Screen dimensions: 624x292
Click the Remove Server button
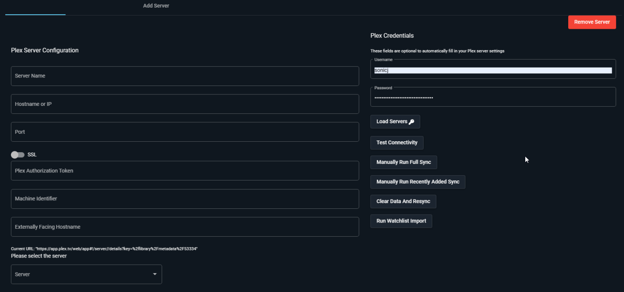click(x=592, y=22)
